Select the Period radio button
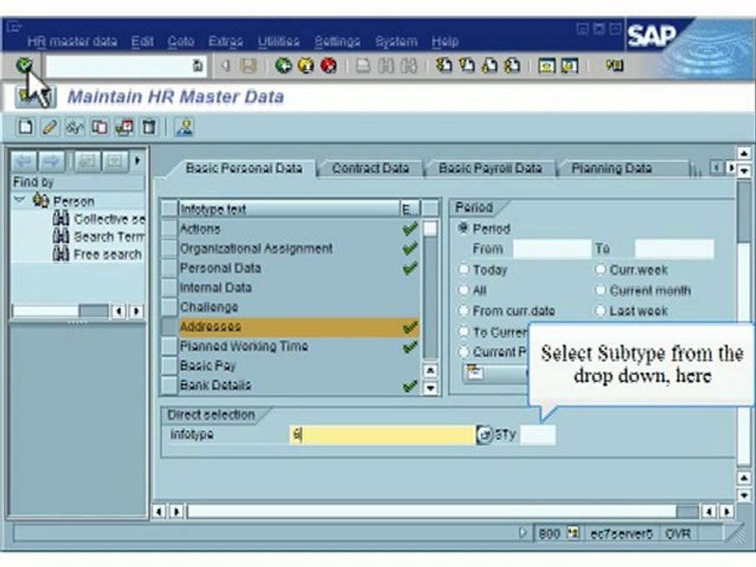Viewport: 756px width, 567px height. [x=463, y=228]
